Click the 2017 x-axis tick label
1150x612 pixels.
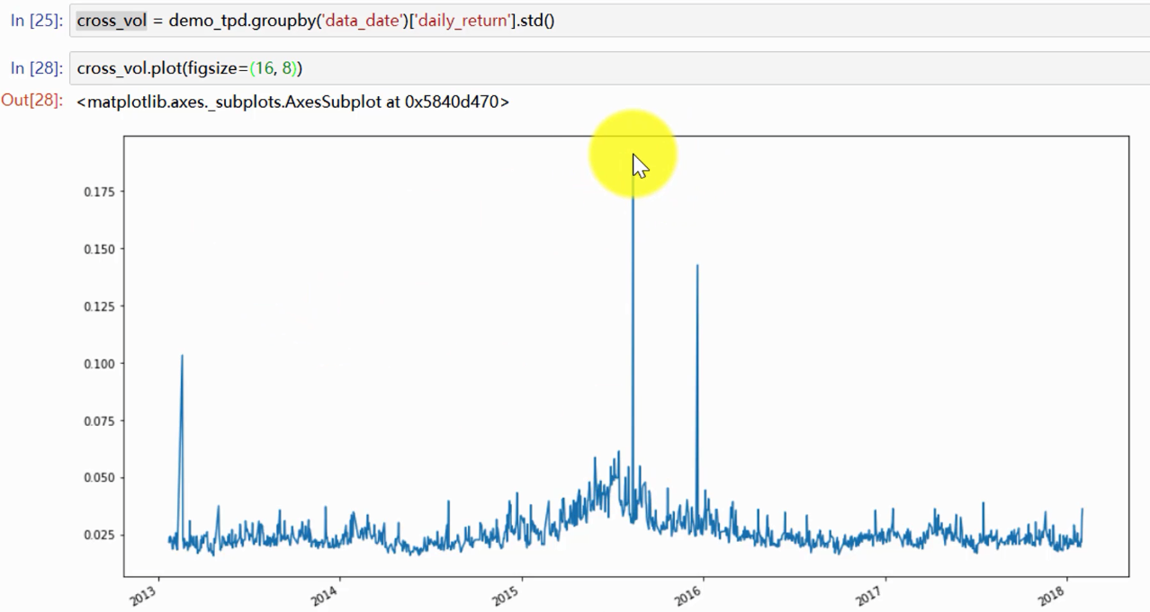click(870, 596)
